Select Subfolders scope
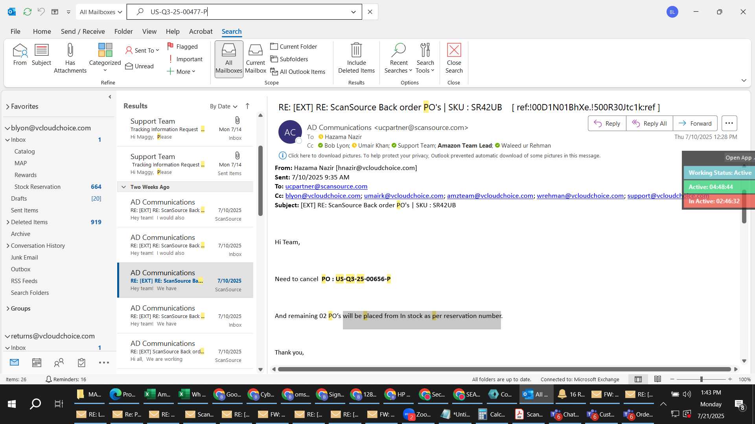The width and height of the screenshot is (755, 424). pyautogui.click(x=289, y=59)
